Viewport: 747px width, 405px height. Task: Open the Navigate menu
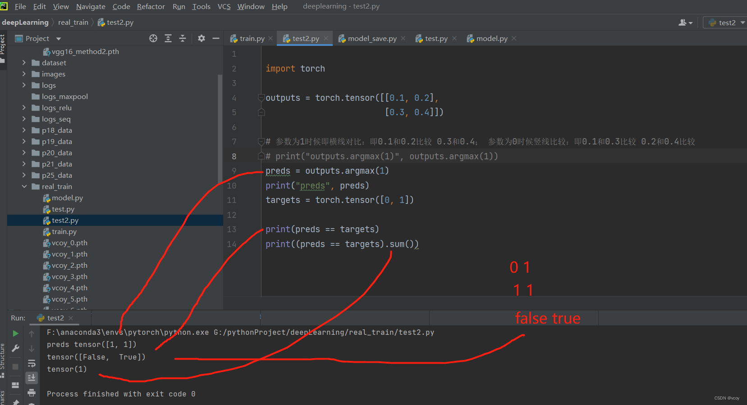pyautogui.click(x=91, y=6)
